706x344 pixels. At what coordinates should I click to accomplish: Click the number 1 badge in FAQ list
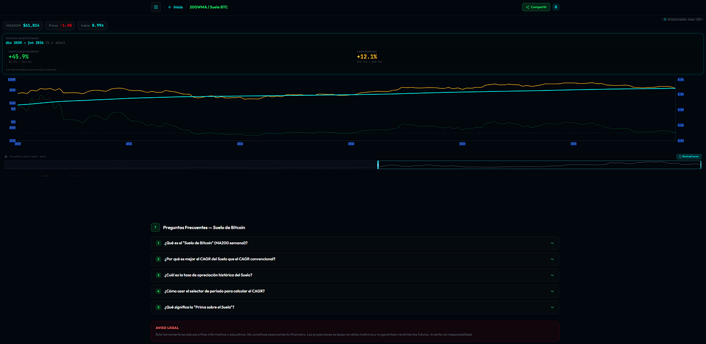coord(158,243)
